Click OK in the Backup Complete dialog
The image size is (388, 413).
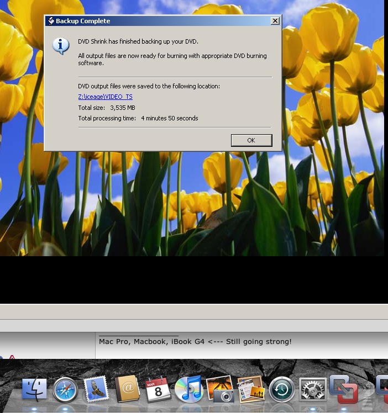pyautogui.click(x=251, y=140)
